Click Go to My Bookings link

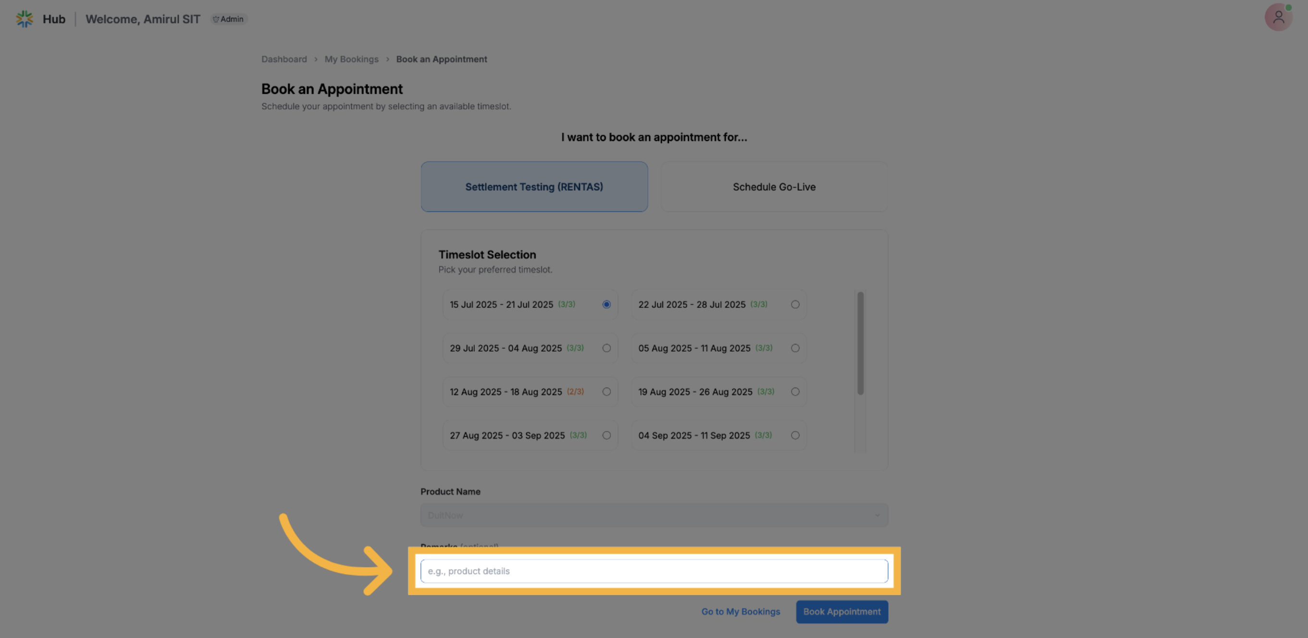(x=740, y=612)
